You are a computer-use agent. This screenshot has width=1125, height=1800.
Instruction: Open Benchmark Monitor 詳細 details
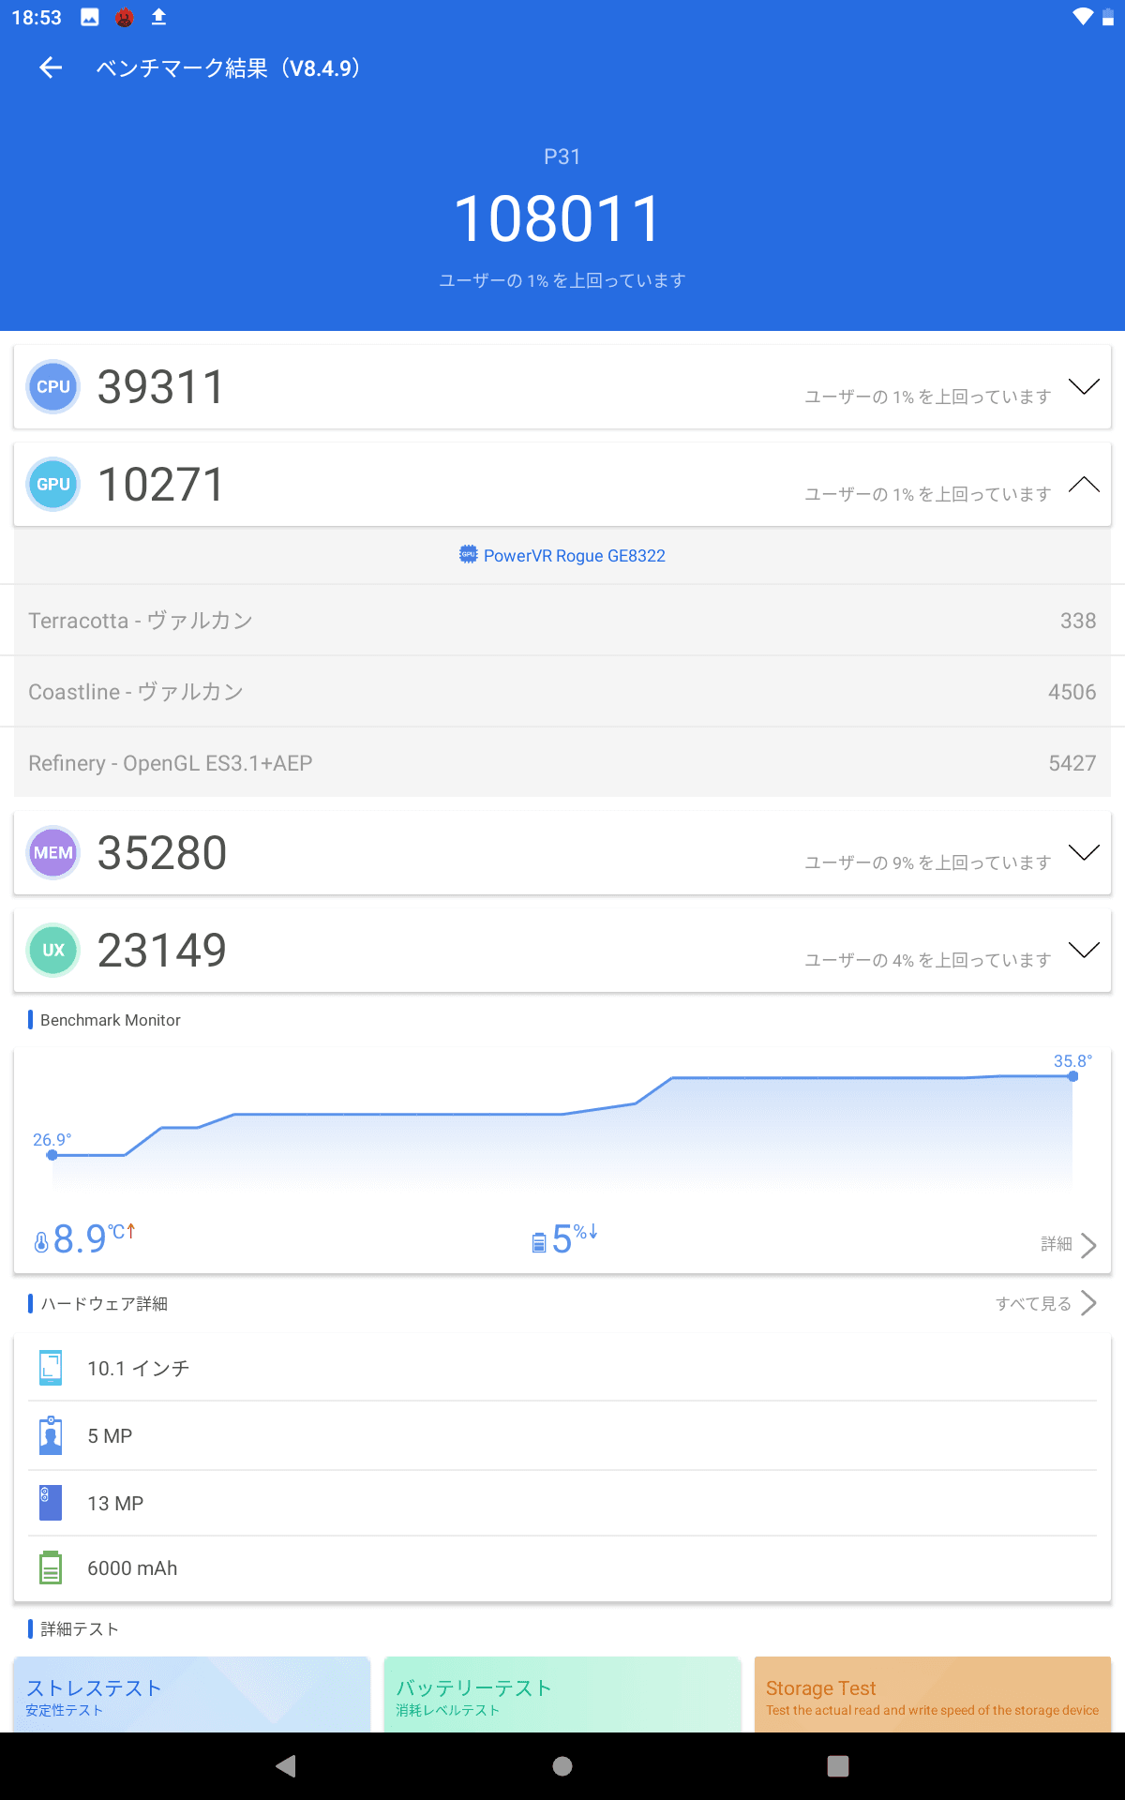[1069, 1244]
